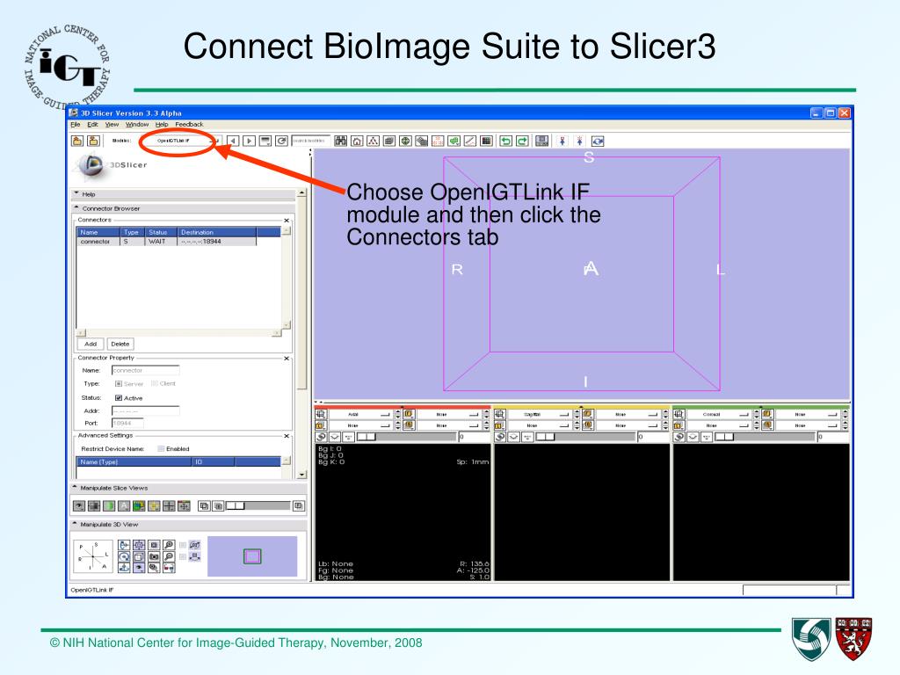900x675 pixels.
Task: Collapse the Manipulate 3D View section
Action: [x=189, y=524]
